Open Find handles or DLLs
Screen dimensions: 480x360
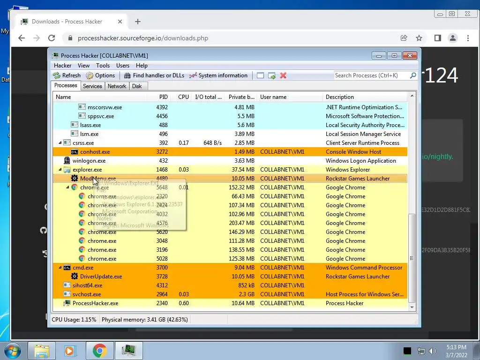[154, 75]
